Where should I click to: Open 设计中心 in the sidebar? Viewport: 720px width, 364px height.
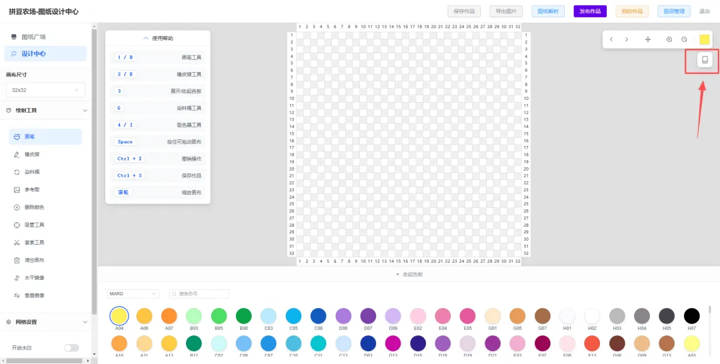pos(45,54)
